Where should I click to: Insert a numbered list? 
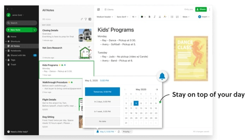point(177,17)
